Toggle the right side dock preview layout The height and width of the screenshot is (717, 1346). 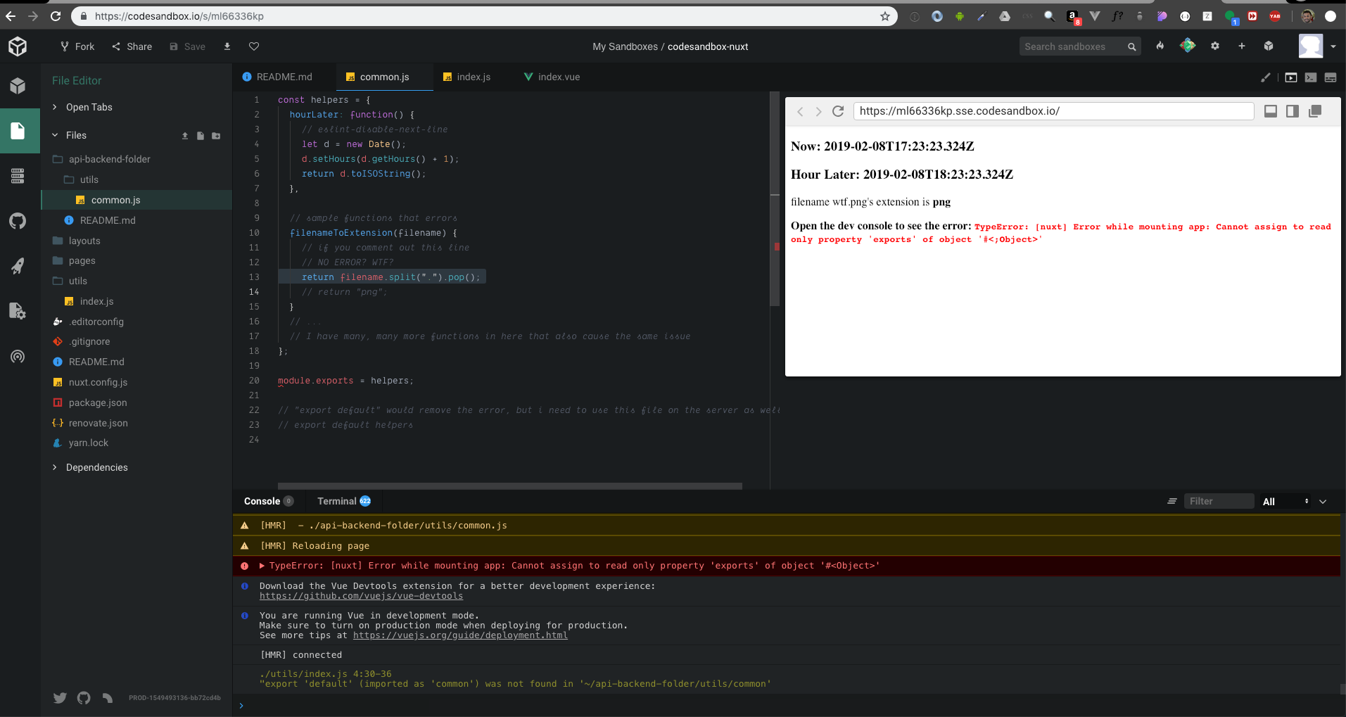coord(1293,111)
